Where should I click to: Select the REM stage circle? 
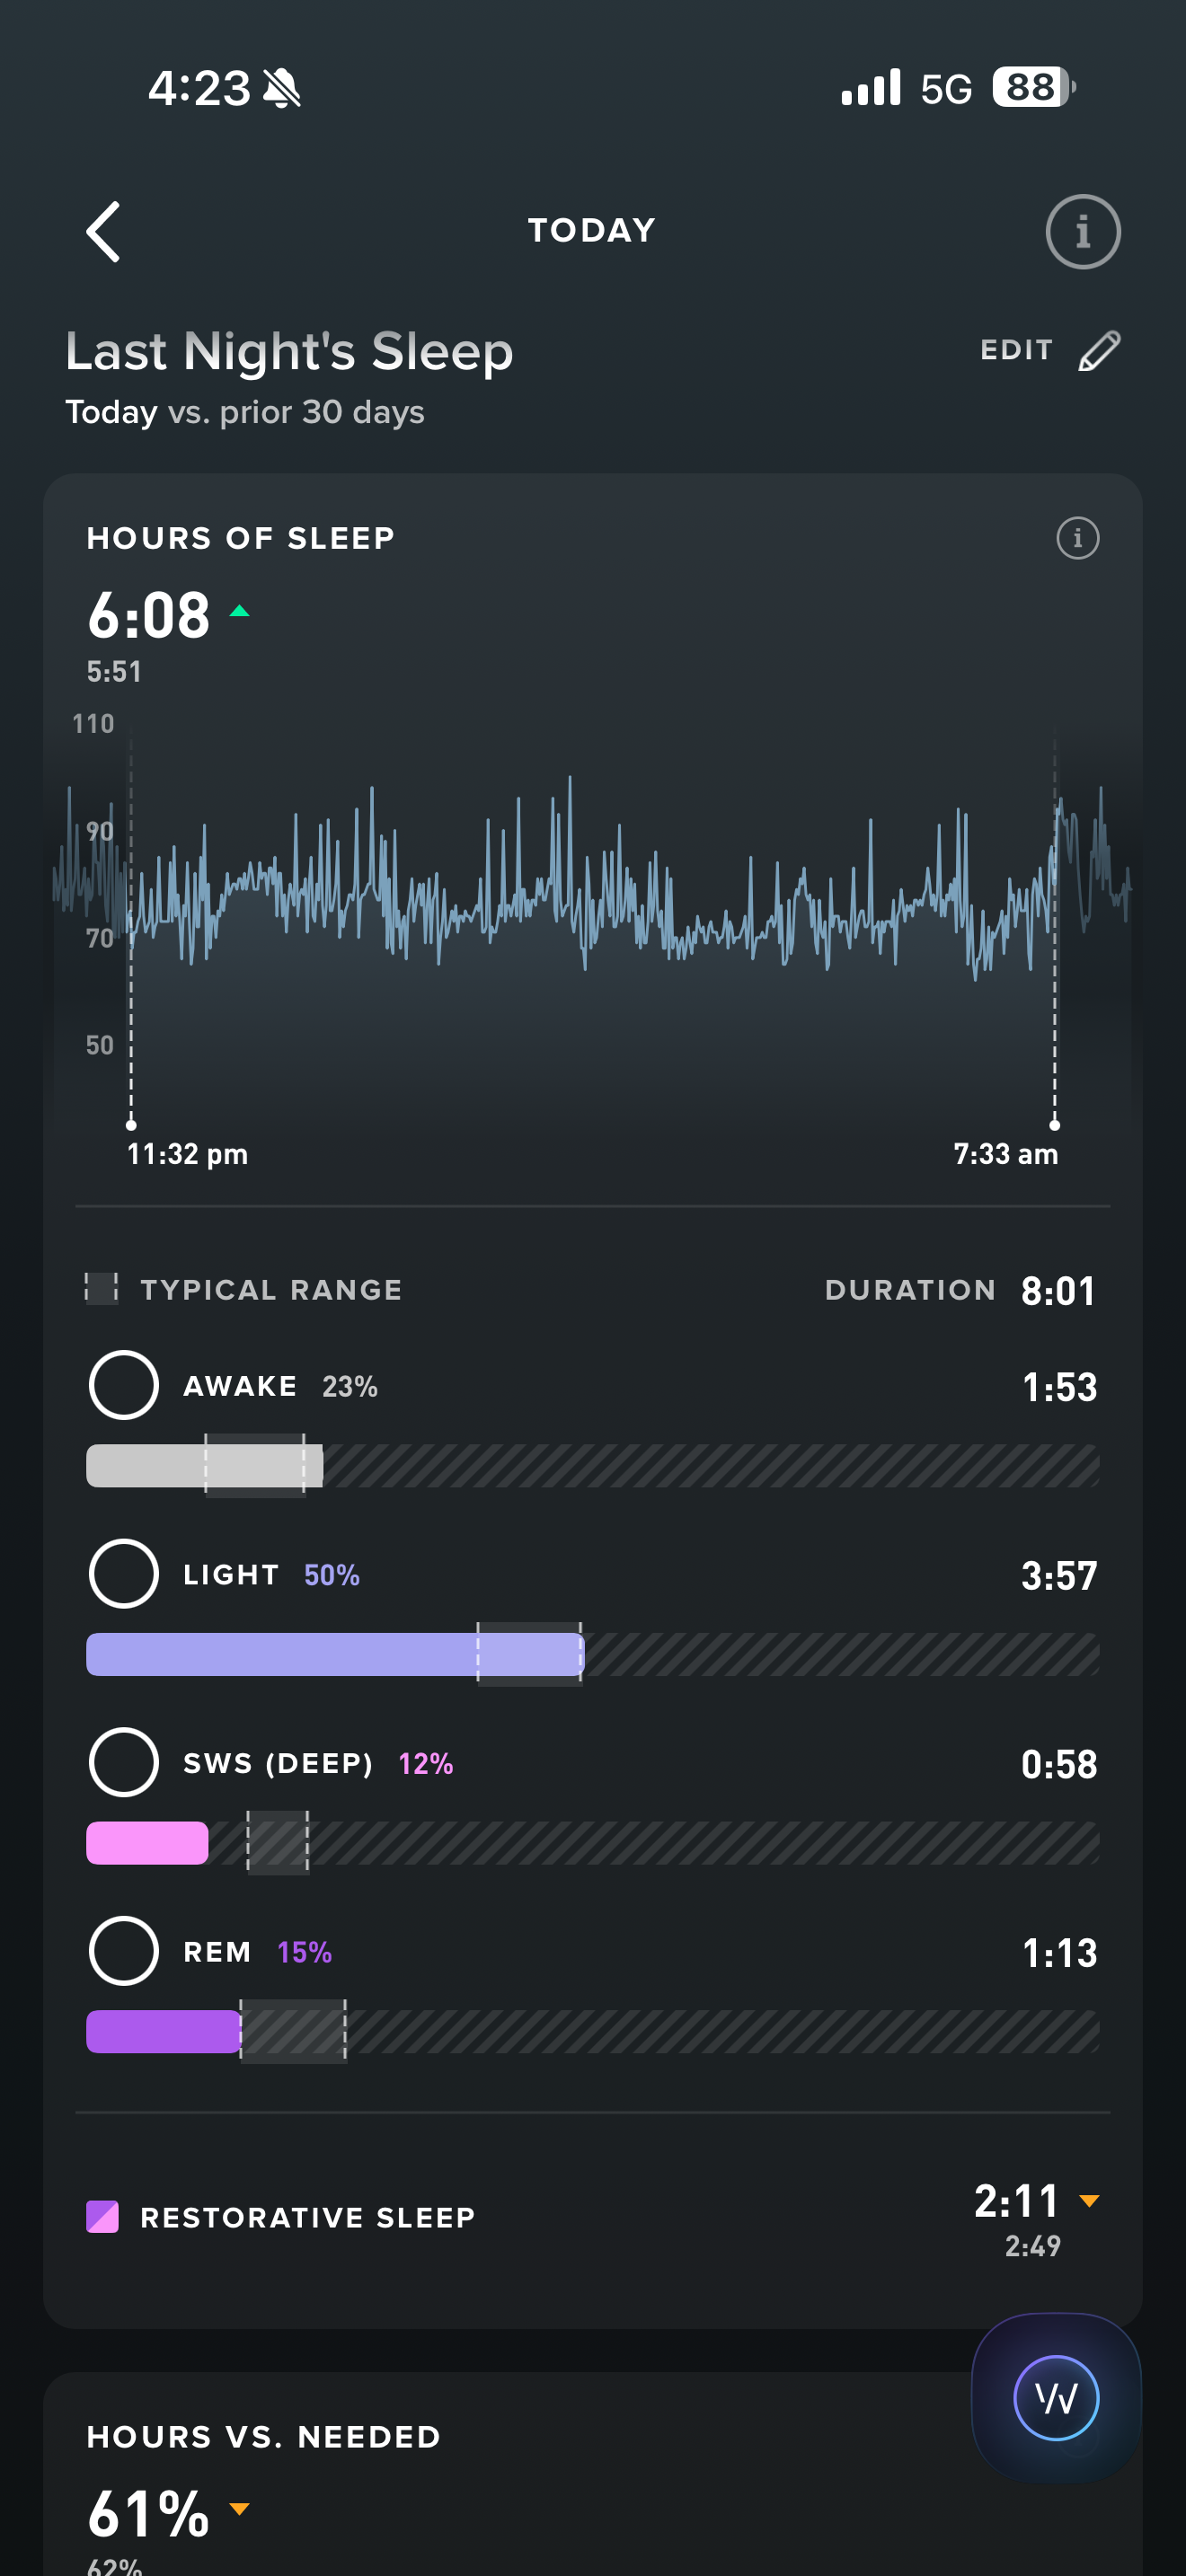(x=124, y=1951)
